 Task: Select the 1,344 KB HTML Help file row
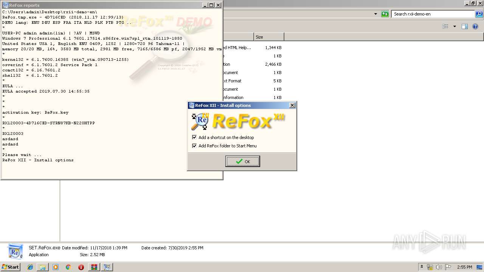(x=252, y=48)
